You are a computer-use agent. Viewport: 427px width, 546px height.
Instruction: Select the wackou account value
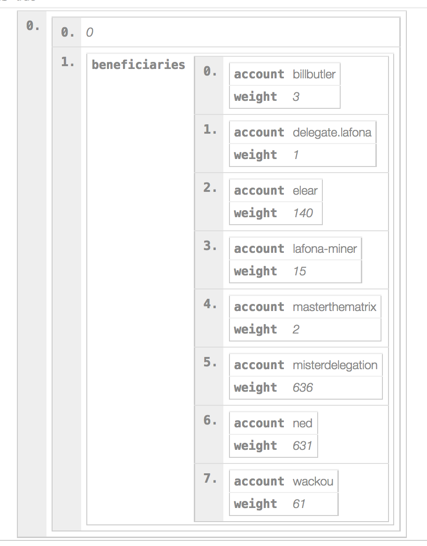[313, 481]
